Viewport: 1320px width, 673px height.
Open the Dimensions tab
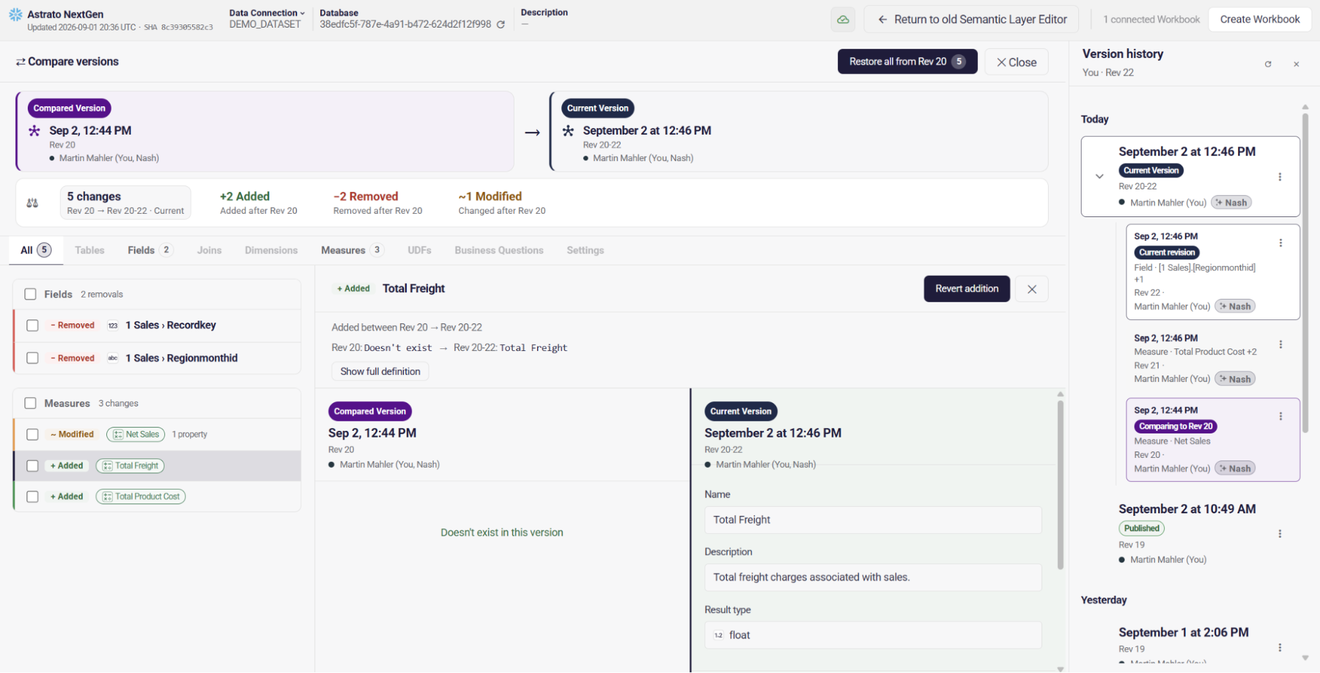pos(271,250)
